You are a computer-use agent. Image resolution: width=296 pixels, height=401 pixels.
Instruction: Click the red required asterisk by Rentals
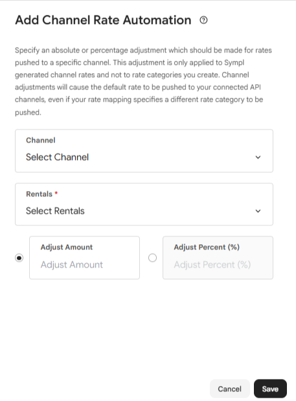(x=56, y=193)
